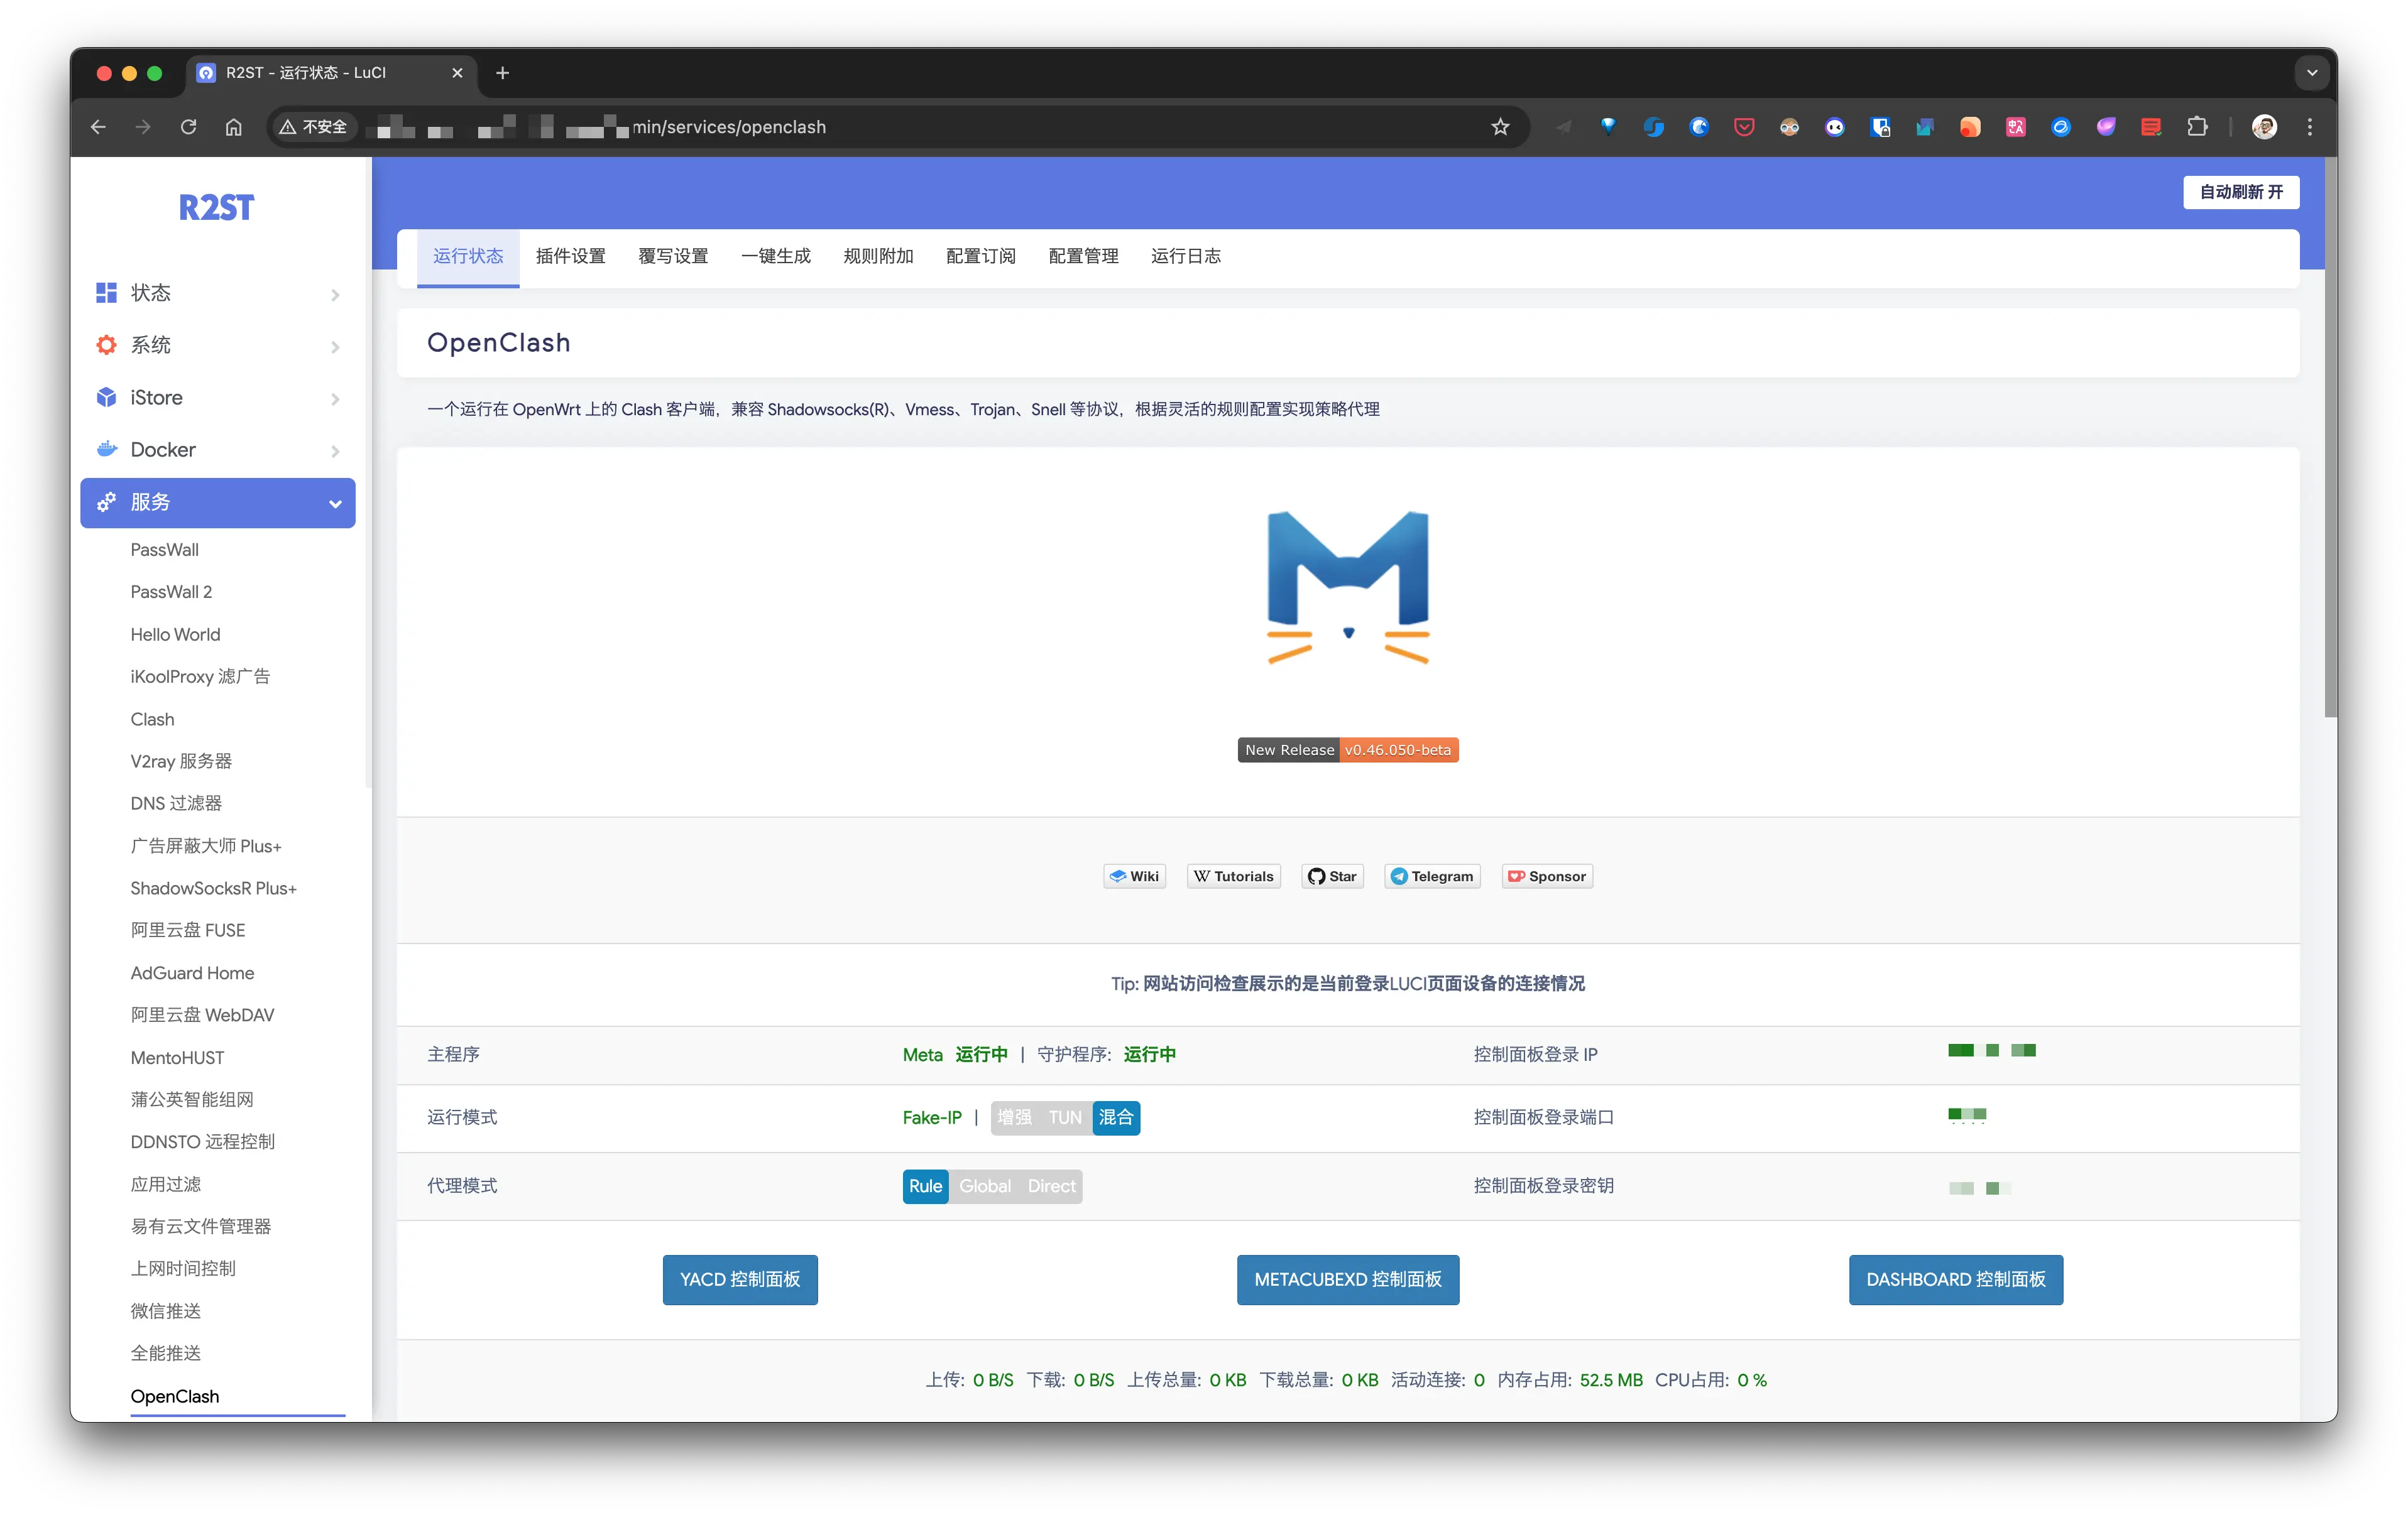The image size is (2408, 1515).
Task: Reload the page using the refresh icon
Action: [188, 127]
